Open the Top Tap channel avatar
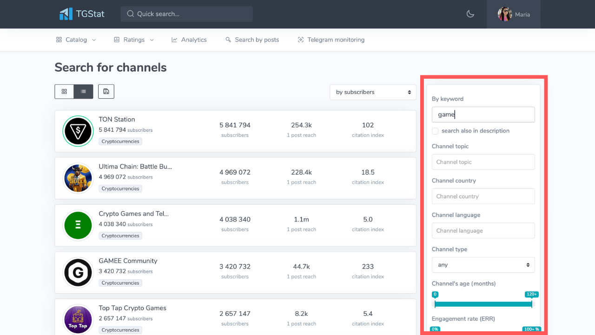 click(x=78, y=319)
